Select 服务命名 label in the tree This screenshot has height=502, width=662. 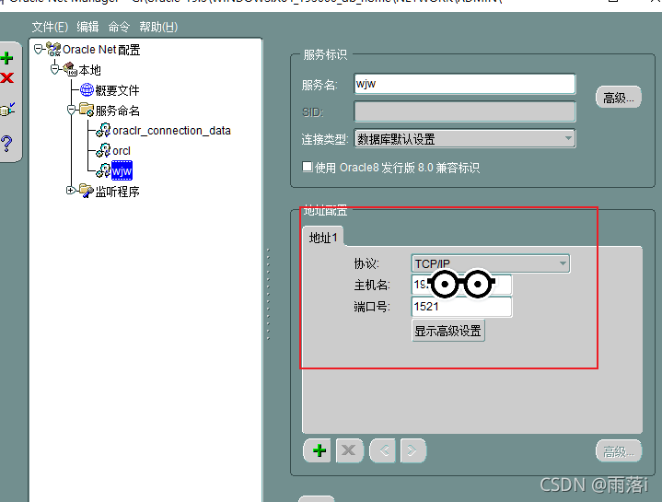click(x=117, y=111)
